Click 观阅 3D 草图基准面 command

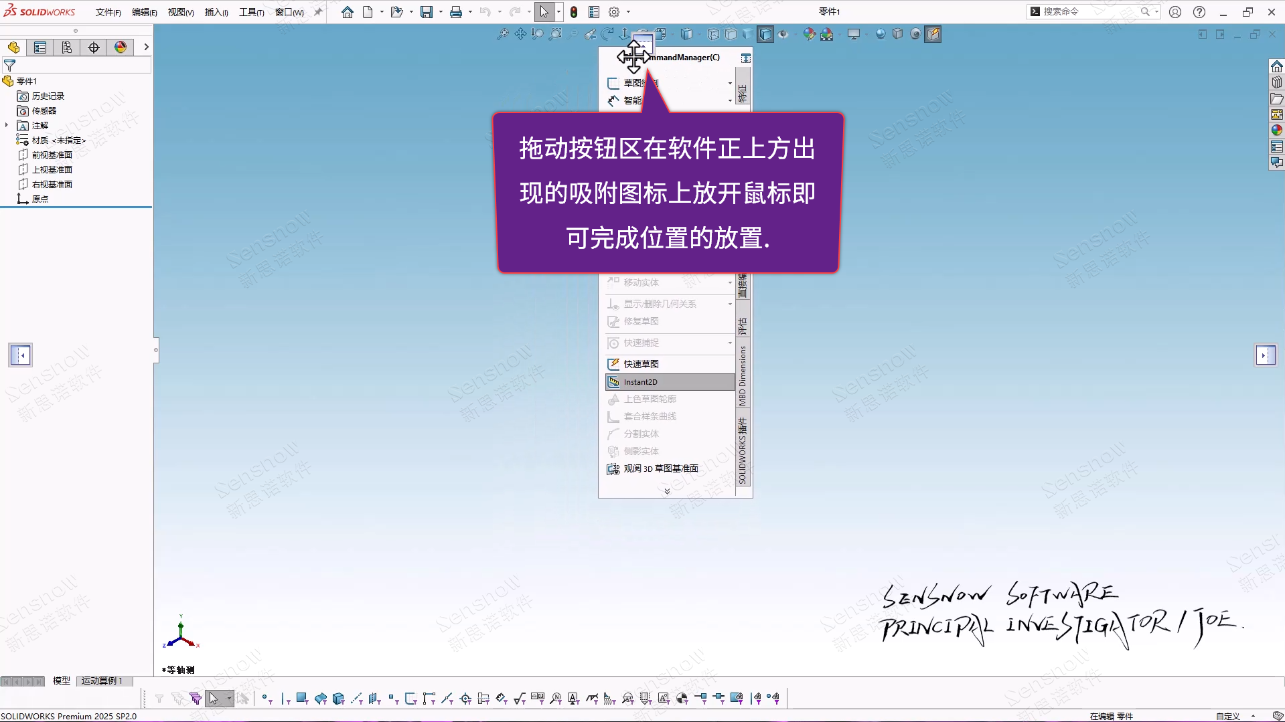coord(660,468)
